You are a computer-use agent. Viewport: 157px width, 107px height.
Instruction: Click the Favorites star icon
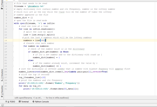pyautogui.click(x=2, y=96)
